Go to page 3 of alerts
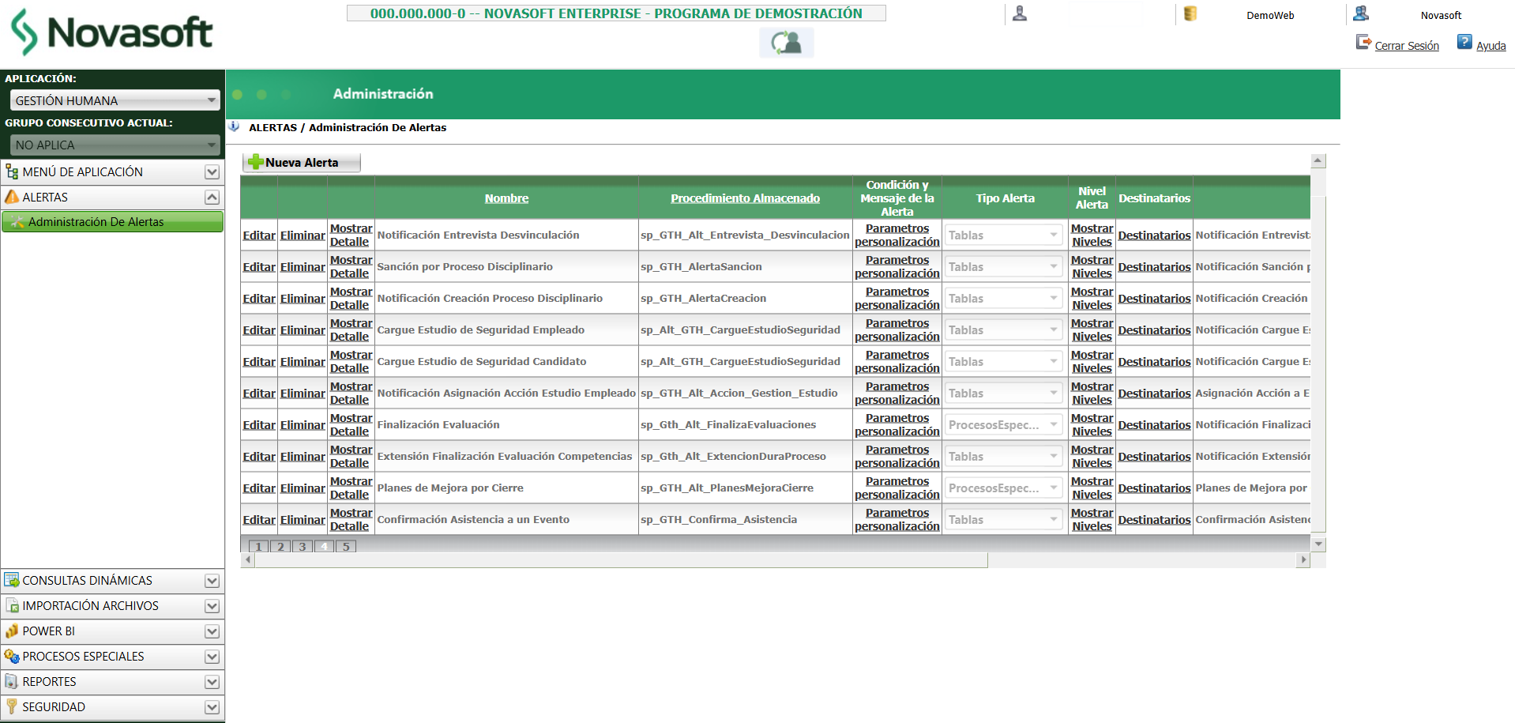Image resolution: width=1515 pixels, height=723 pixels. (x=303, y=546)
